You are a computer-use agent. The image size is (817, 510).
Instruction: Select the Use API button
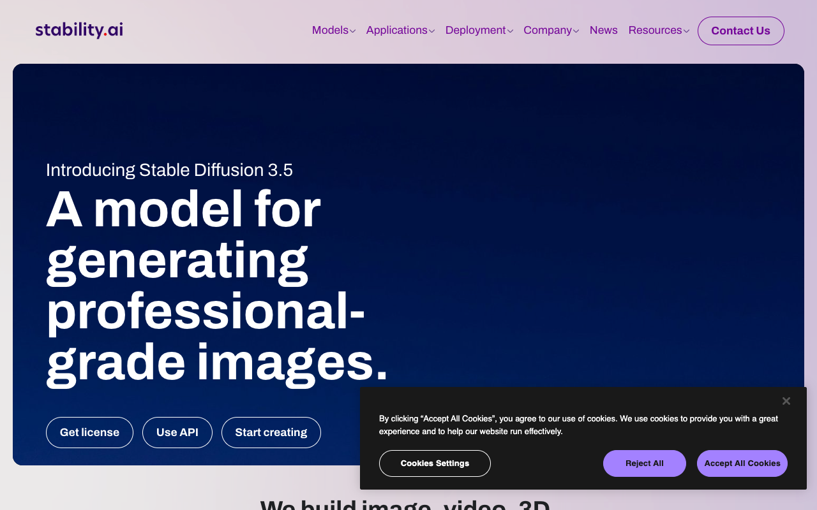point(177,432)
